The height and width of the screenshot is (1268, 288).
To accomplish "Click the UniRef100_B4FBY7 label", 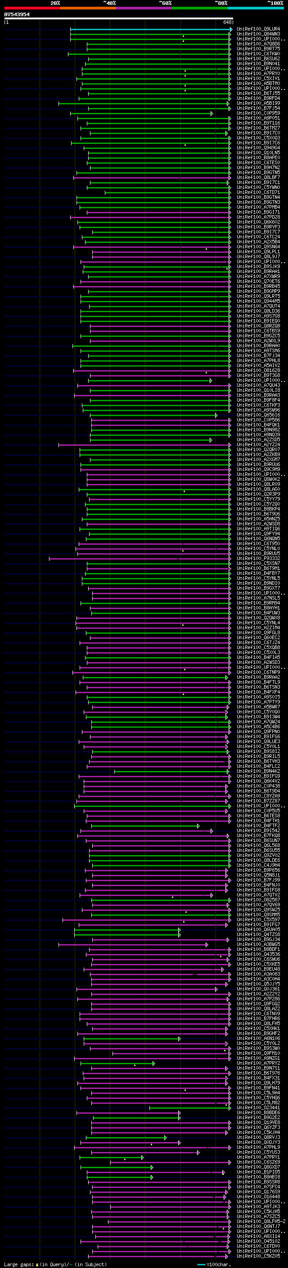I will tap(258, 573).
